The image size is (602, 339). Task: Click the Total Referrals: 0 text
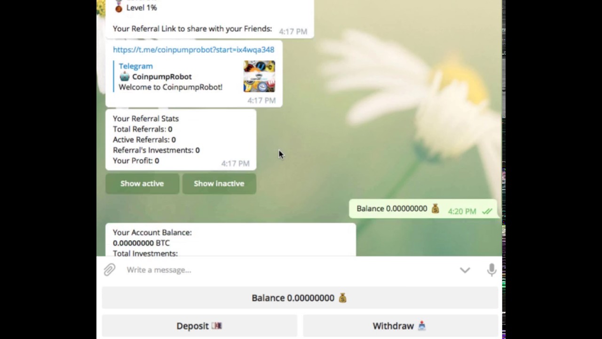click(x=143, y=129)
